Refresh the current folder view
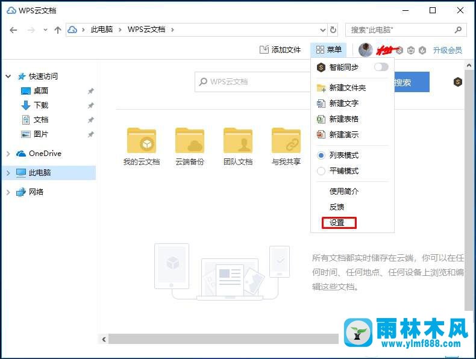 click(333, 30)
